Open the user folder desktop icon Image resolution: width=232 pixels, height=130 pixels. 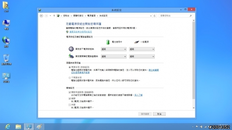click(x=6, y=7)
